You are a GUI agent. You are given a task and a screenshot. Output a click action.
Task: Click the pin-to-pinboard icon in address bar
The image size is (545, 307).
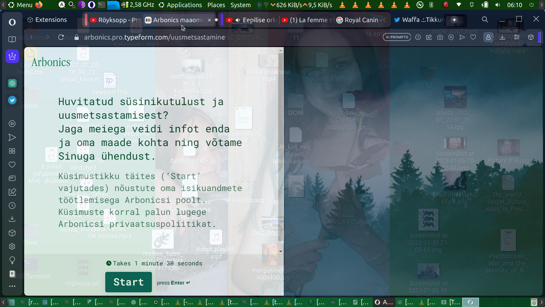(x=429, y=37)
